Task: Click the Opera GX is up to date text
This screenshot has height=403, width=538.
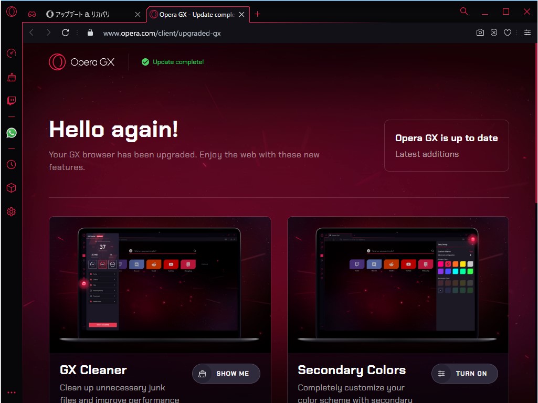Action: (446, 138)
